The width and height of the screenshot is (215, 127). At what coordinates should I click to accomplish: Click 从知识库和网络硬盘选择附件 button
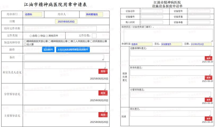point(73,50)
